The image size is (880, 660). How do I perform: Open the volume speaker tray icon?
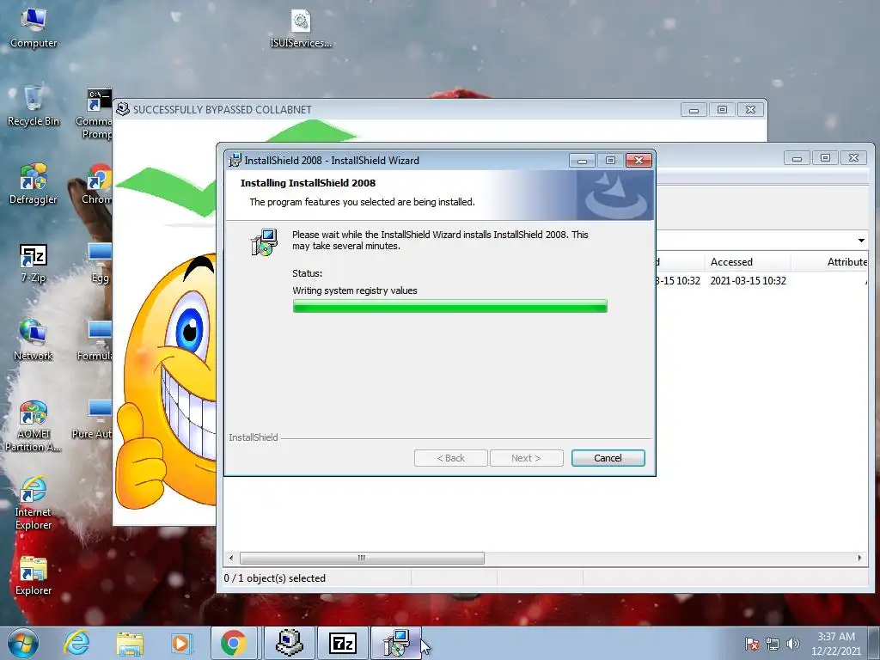(x=792, y=645)
